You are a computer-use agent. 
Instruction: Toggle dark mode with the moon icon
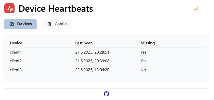[x=196, y=8]
